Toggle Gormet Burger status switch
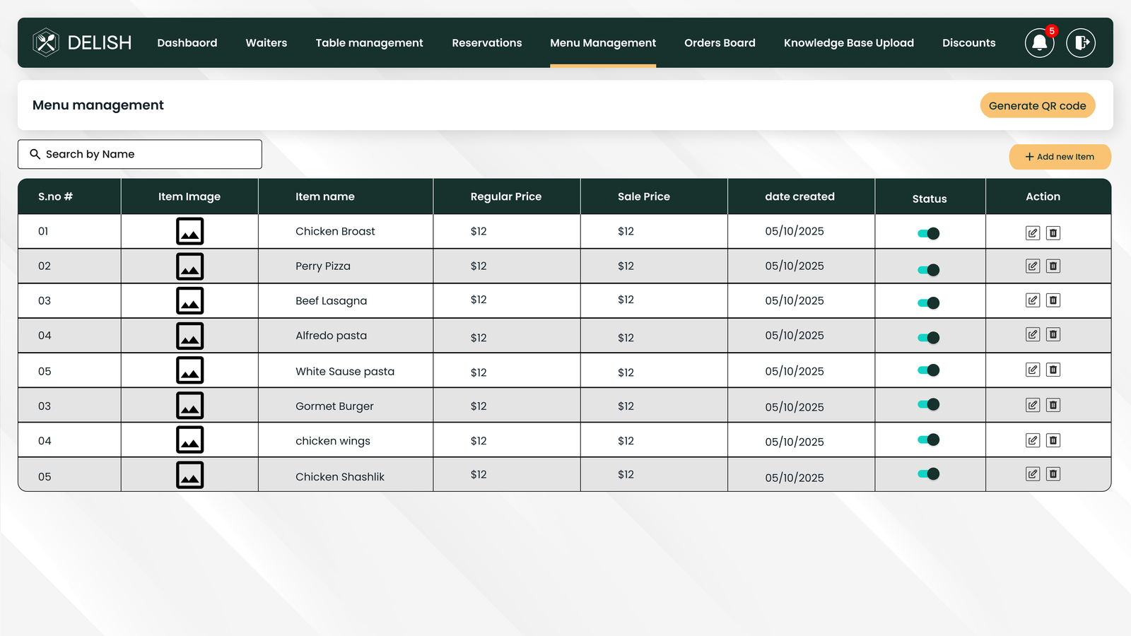Screen dimensions: 1131x636 tap(929, 404)
